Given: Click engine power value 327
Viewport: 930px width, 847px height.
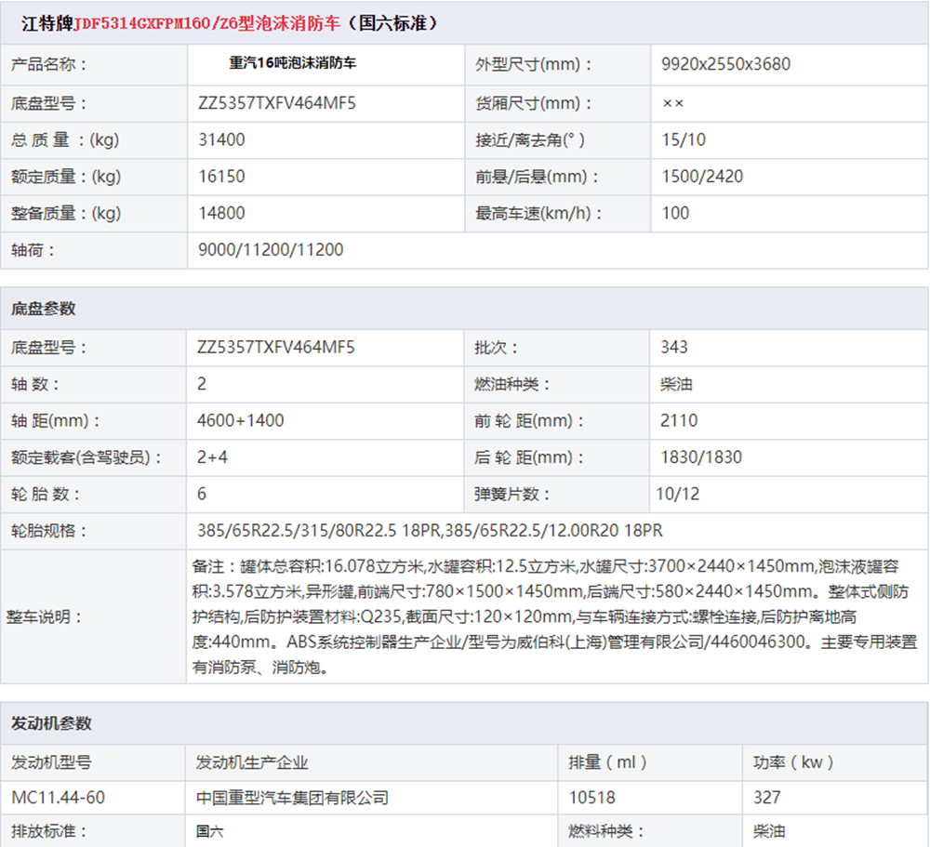Looking at the screenshot, I should point(767,798).
